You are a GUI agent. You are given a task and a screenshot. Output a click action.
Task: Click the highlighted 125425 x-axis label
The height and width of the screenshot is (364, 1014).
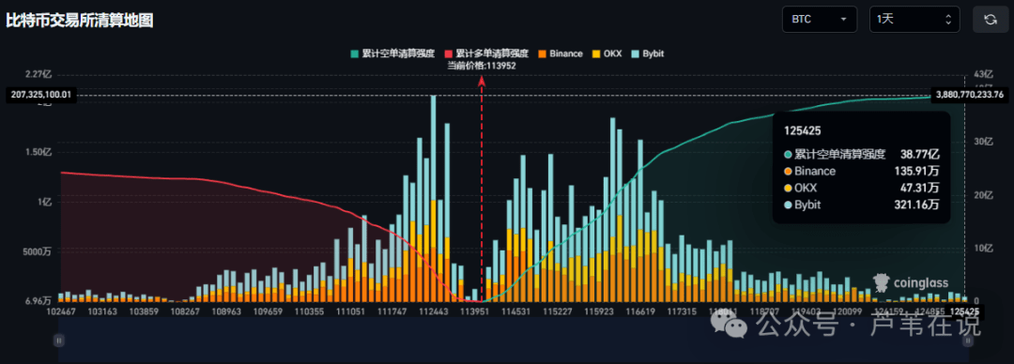(964, 311)
